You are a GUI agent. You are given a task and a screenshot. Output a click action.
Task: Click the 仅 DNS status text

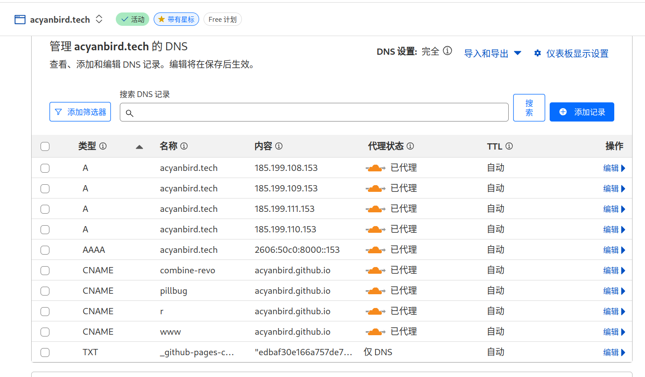coord(378,352)
